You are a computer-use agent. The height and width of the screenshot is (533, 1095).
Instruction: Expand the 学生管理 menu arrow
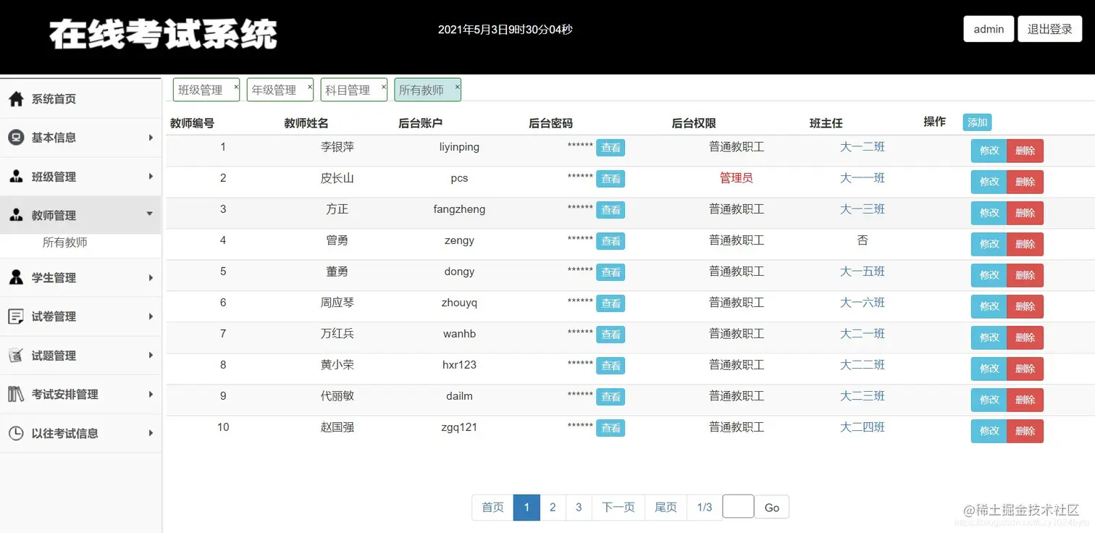coord(151,278)
